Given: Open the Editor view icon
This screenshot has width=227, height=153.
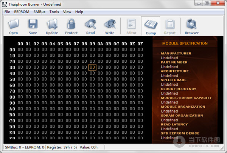Looking at the screenshot, I should (131, 24).
